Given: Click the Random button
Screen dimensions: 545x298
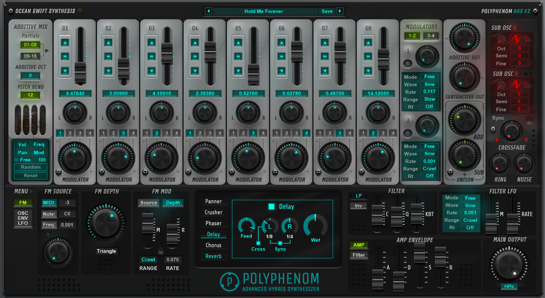Looking at the screenshot, I should (30, 167).
